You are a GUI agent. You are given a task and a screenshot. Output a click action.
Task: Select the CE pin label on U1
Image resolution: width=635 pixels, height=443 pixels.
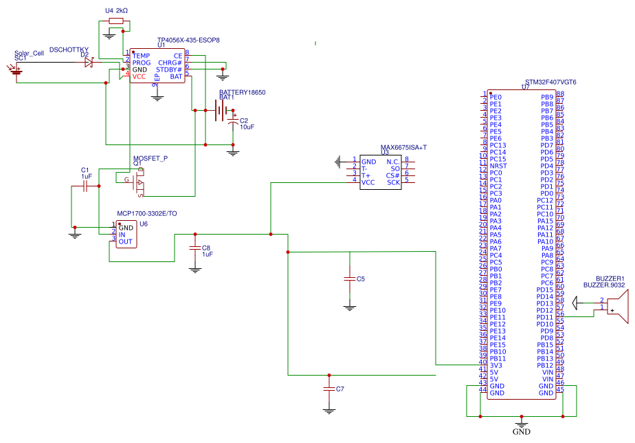[178, 56]
